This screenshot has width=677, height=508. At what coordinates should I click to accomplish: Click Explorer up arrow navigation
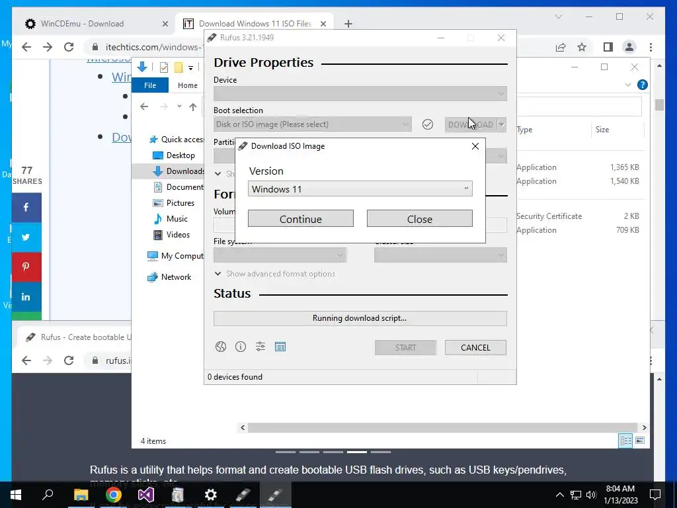tap(193, 106)
